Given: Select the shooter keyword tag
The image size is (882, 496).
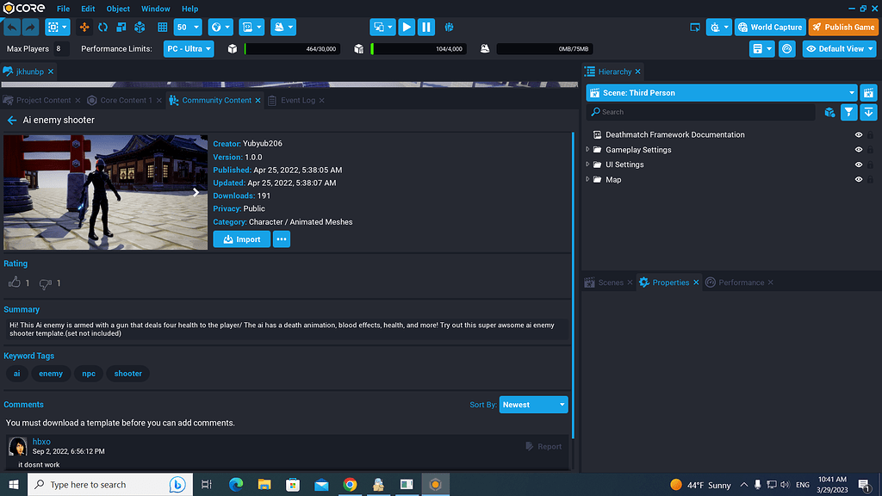Looking at the screenshot, I should pyautogui.click(x=127, y=374).
